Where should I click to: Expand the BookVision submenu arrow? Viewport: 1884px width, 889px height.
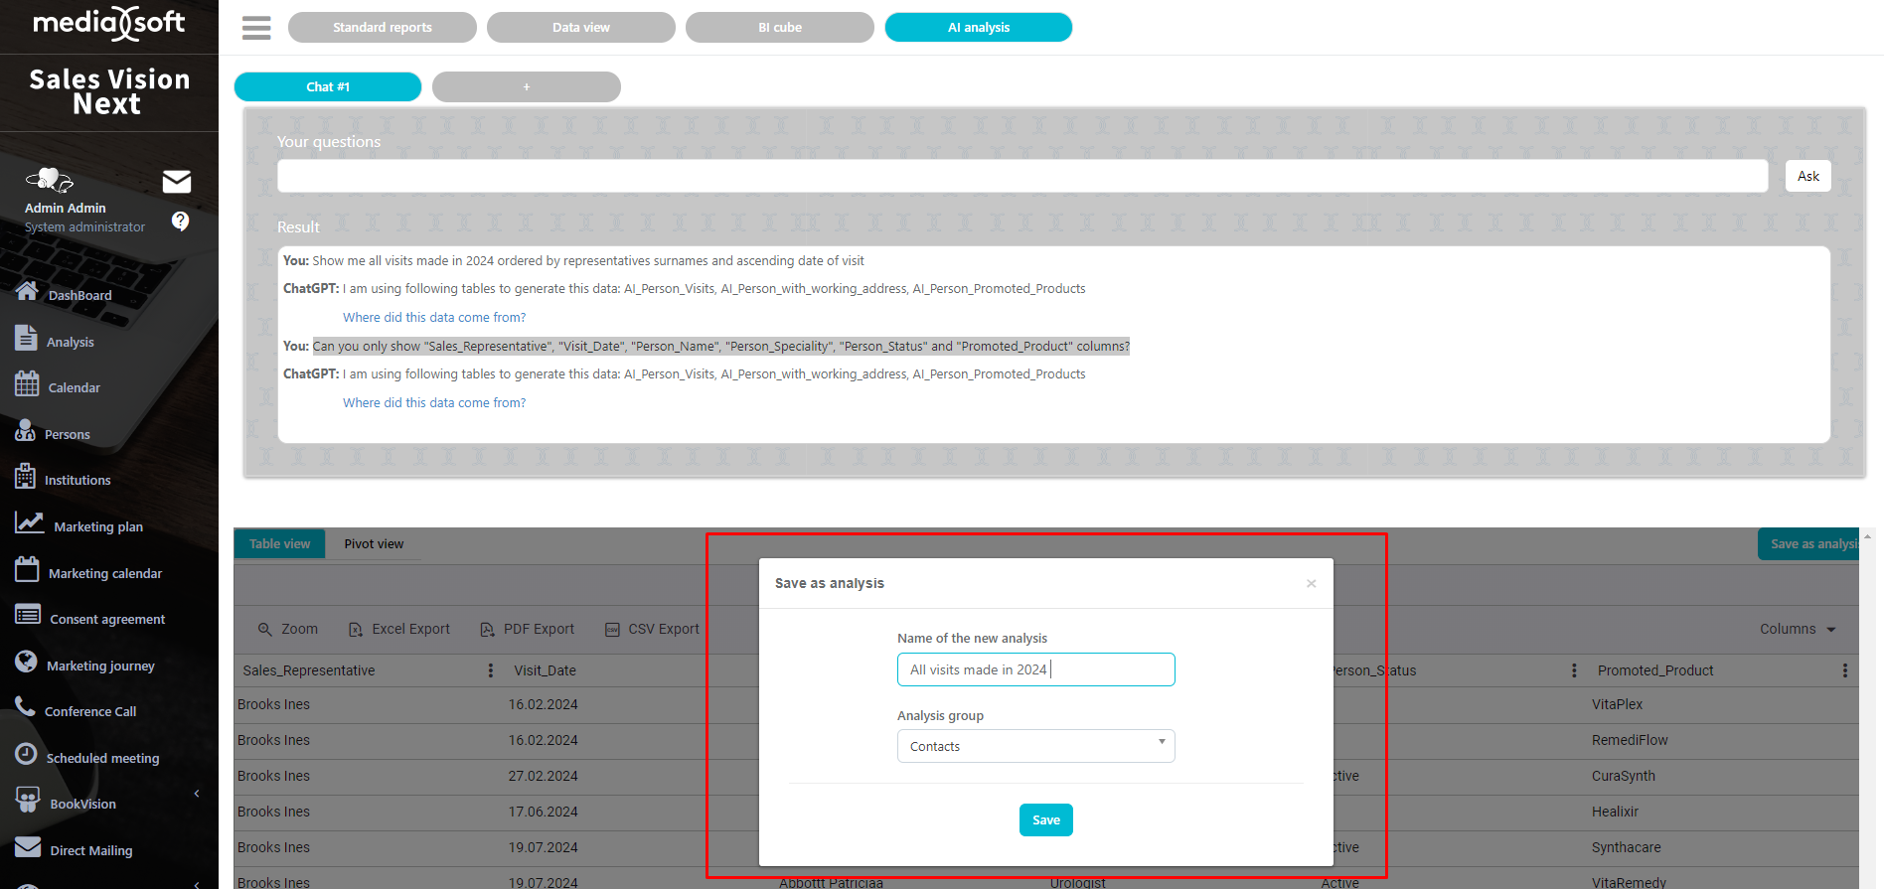click(x=197, y=794)
